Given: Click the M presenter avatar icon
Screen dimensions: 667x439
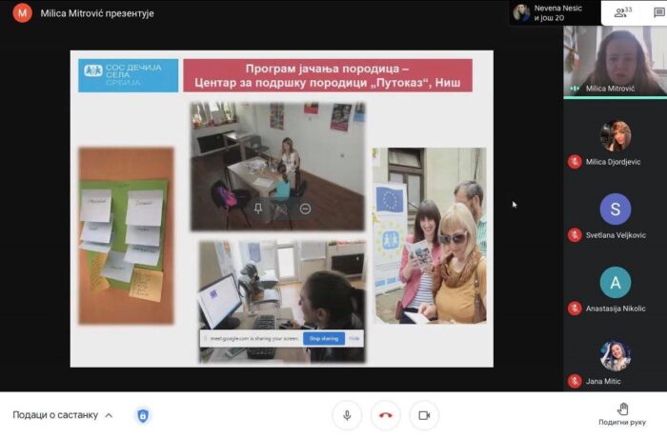Looking at the screenshot, I should click(x=22, y=13).
